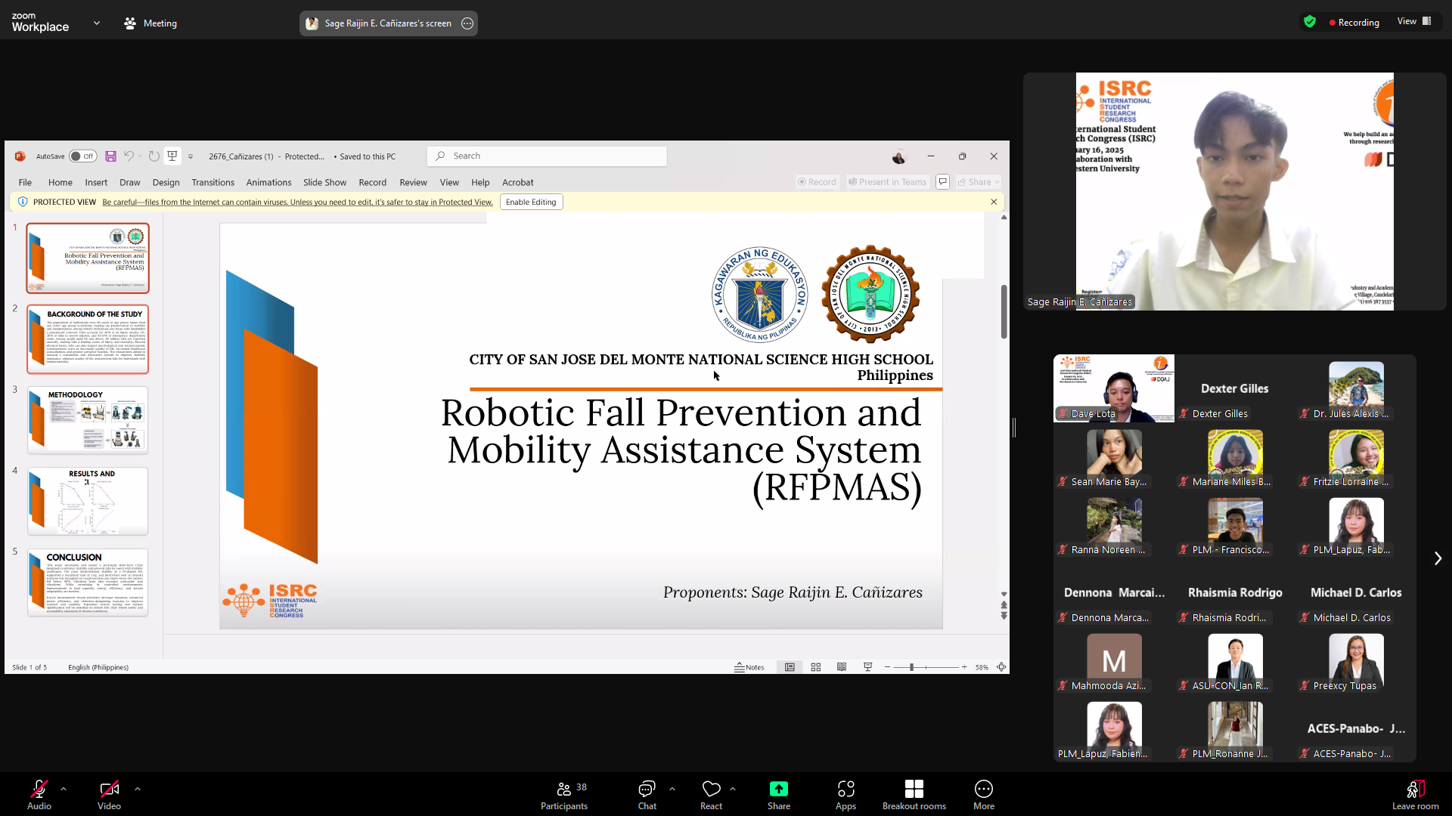Click the Enable Editing button
The image size is (1452, 816).
(531, 202)
